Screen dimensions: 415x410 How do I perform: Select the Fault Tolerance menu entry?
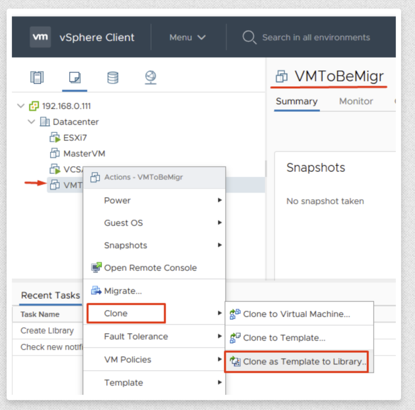coord(154,336)
